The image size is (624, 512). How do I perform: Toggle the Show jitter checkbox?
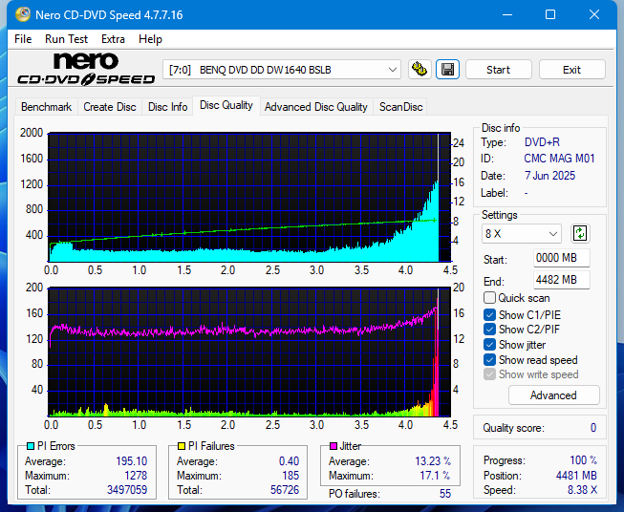490,345
